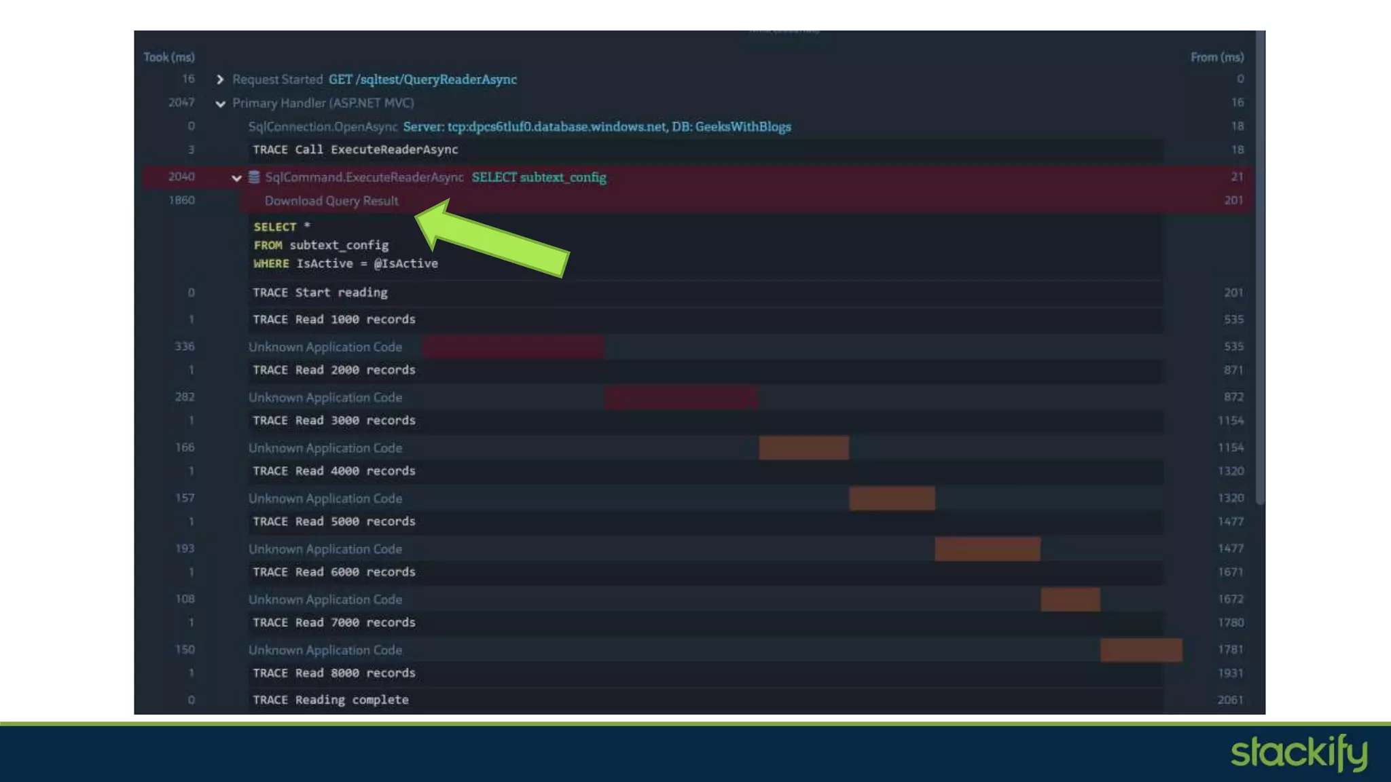Image resolution: width=1391 pixels, height=782 pixels.
Task: Collapse the SqlCommand.ExecuteReaderAsync row chevron
Action: [236, 178]
